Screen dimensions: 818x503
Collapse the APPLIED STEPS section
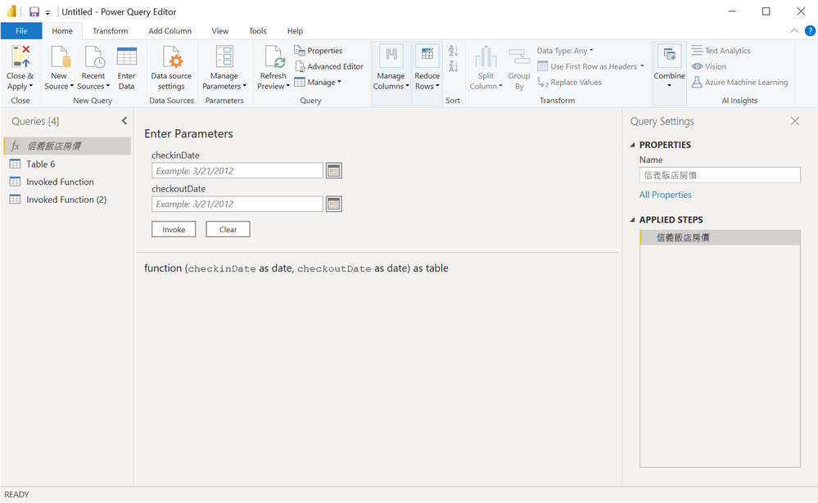(x=632, y=220)
